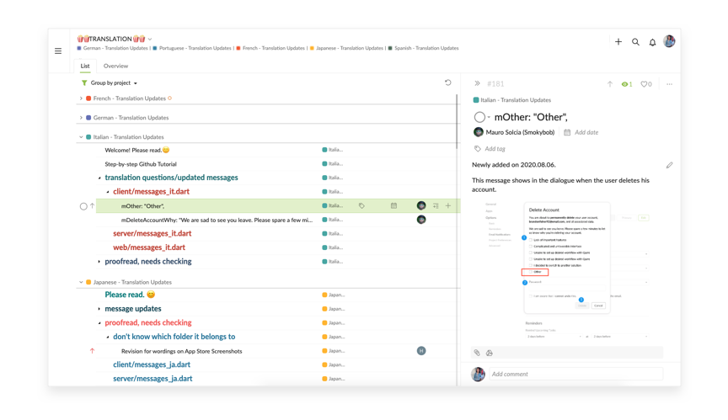Viewport: 728px width, 420px height.
Task: Open Spanish - Translation Updates header link
Action: click(x=423, y=48)
